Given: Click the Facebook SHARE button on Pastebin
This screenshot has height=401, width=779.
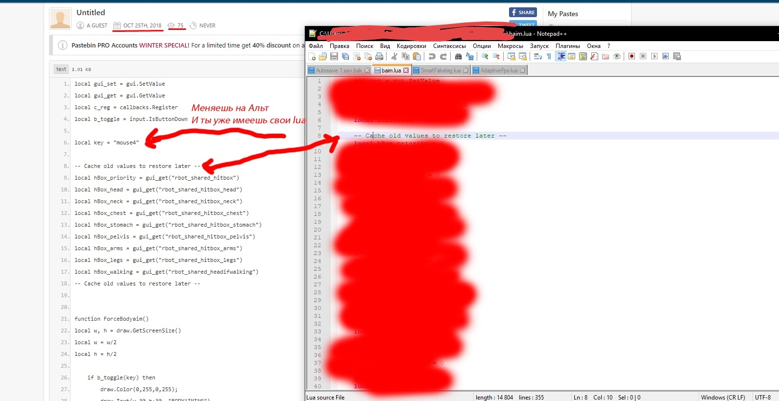Looking at the screenshot, I should [523, 12].
